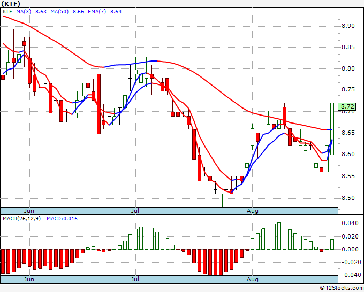
Task: Click the 0.040 MACD axis label
Action: 351,224
